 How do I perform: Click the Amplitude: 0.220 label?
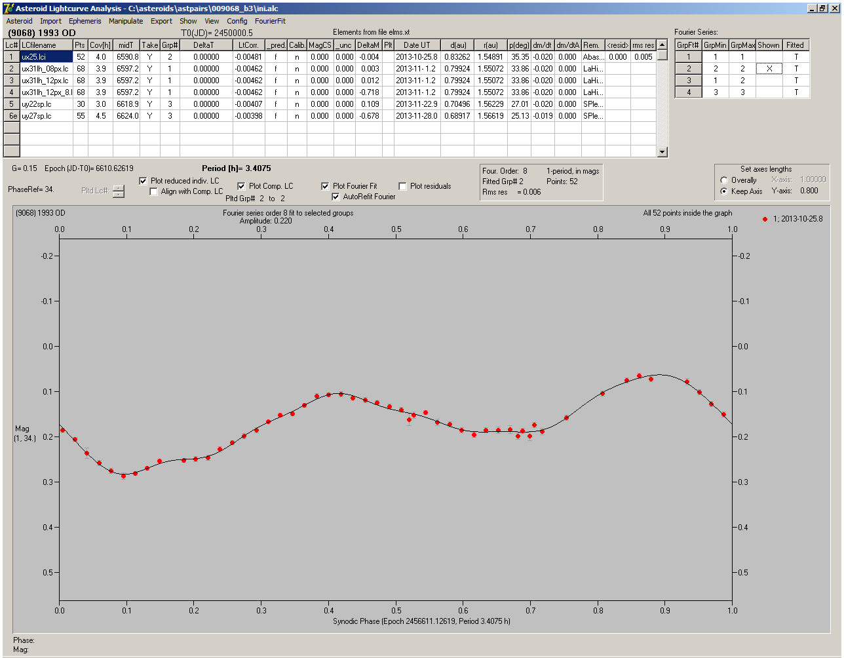pyautogui.click(x=266, y=221)
